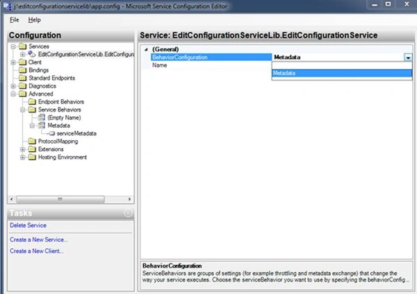Select EditConfigurationServiceLib service tree item

click(86, 54)
